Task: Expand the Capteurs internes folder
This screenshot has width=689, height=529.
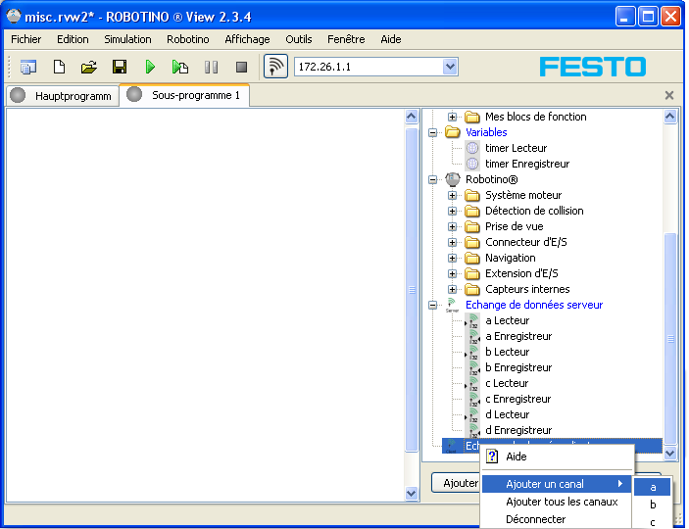Action: pyautogui.click(x=452, y=289)
